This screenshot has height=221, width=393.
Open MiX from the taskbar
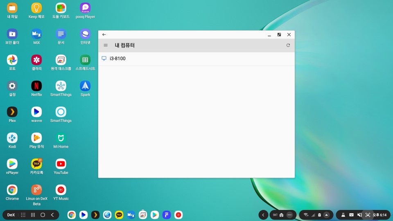coord(131,215)
